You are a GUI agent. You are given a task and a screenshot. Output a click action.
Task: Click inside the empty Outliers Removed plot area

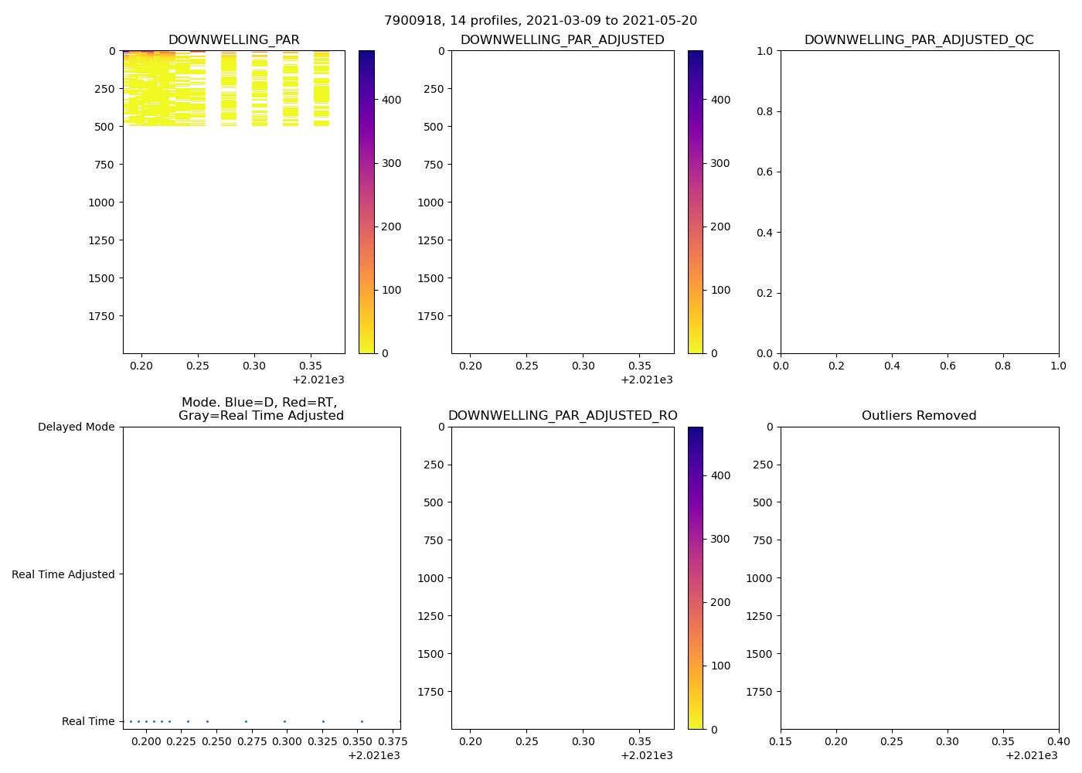point(919,577)
